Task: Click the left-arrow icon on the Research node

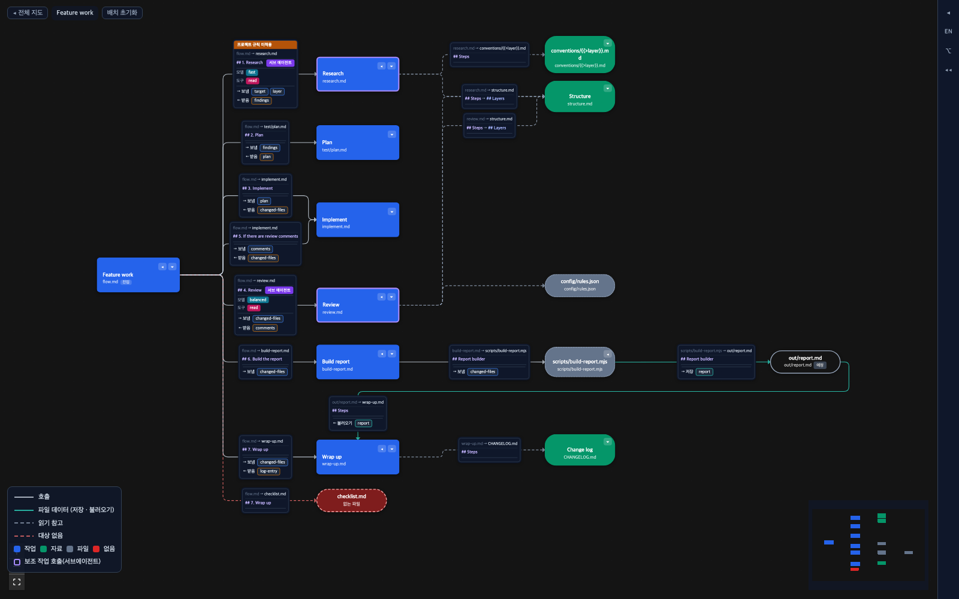Action: coord(381,66)
